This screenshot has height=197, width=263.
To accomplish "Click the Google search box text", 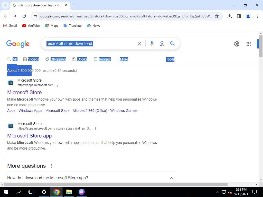I will point(70,44).
